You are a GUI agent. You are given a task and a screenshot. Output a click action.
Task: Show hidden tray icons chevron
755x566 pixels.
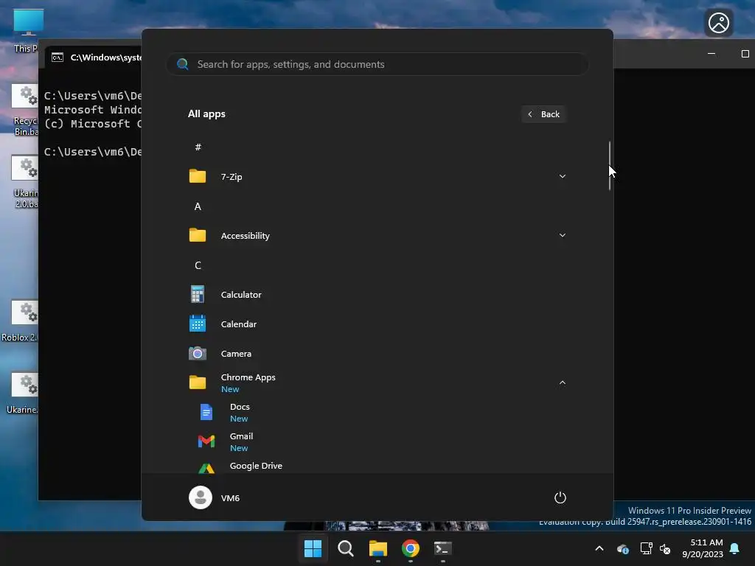click(x=599, y=548)
